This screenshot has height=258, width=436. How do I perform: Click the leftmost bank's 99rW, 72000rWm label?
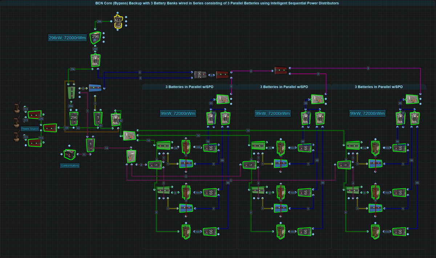pos(178,113)
